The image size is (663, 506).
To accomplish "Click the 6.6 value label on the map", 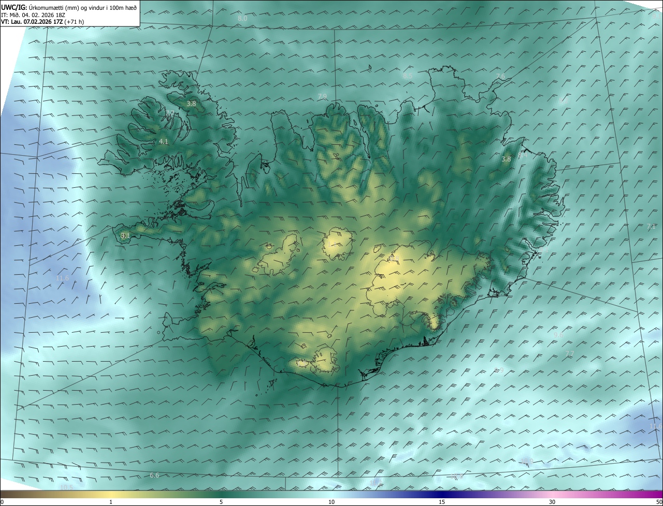I will click(154, 475).
